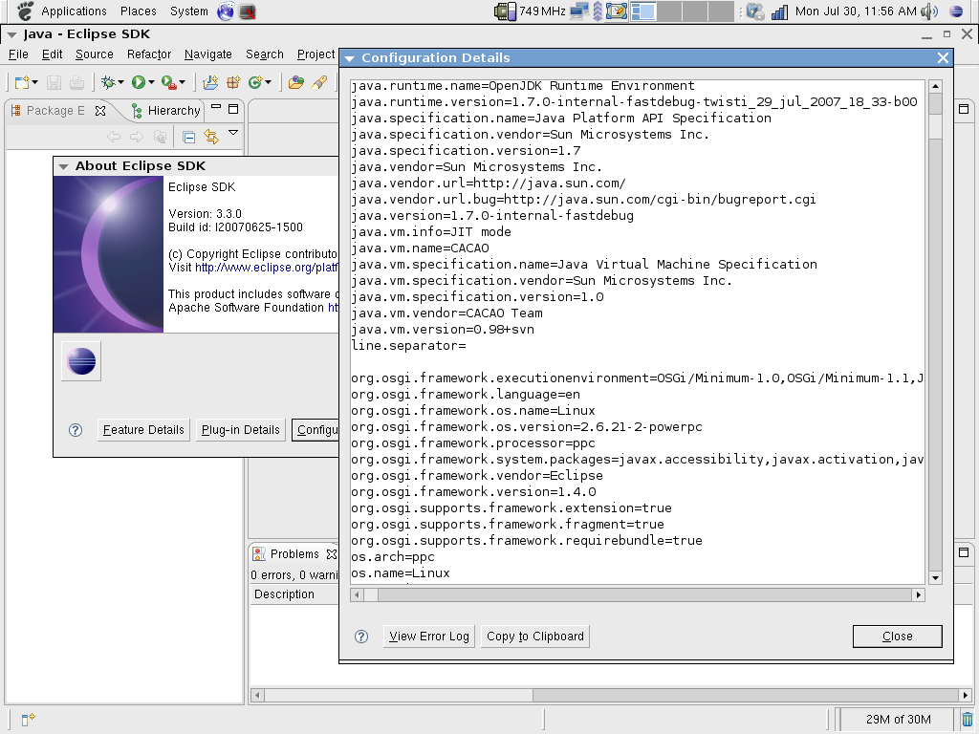The image size is (979, 734).
Task: Click the New Java Package icon
Action: [233, 82]
